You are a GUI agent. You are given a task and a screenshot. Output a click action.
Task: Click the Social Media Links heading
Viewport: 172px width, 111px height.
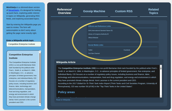click(96, 45)
